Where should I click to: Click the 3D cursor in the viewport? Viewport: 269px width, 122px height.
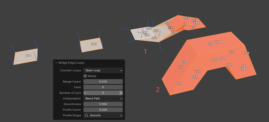(141, 33)
